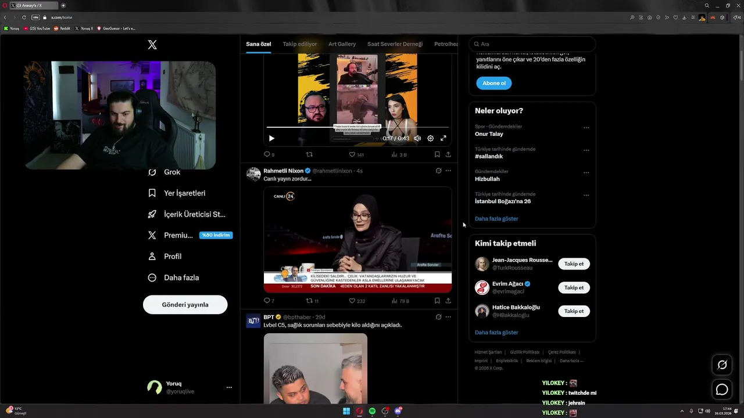This screenshot has height=418, width=744.
Task: Open video settings gear
Action: [430, 138]
